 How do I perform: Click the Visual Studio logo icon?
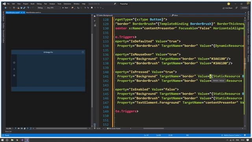(4, 4)
